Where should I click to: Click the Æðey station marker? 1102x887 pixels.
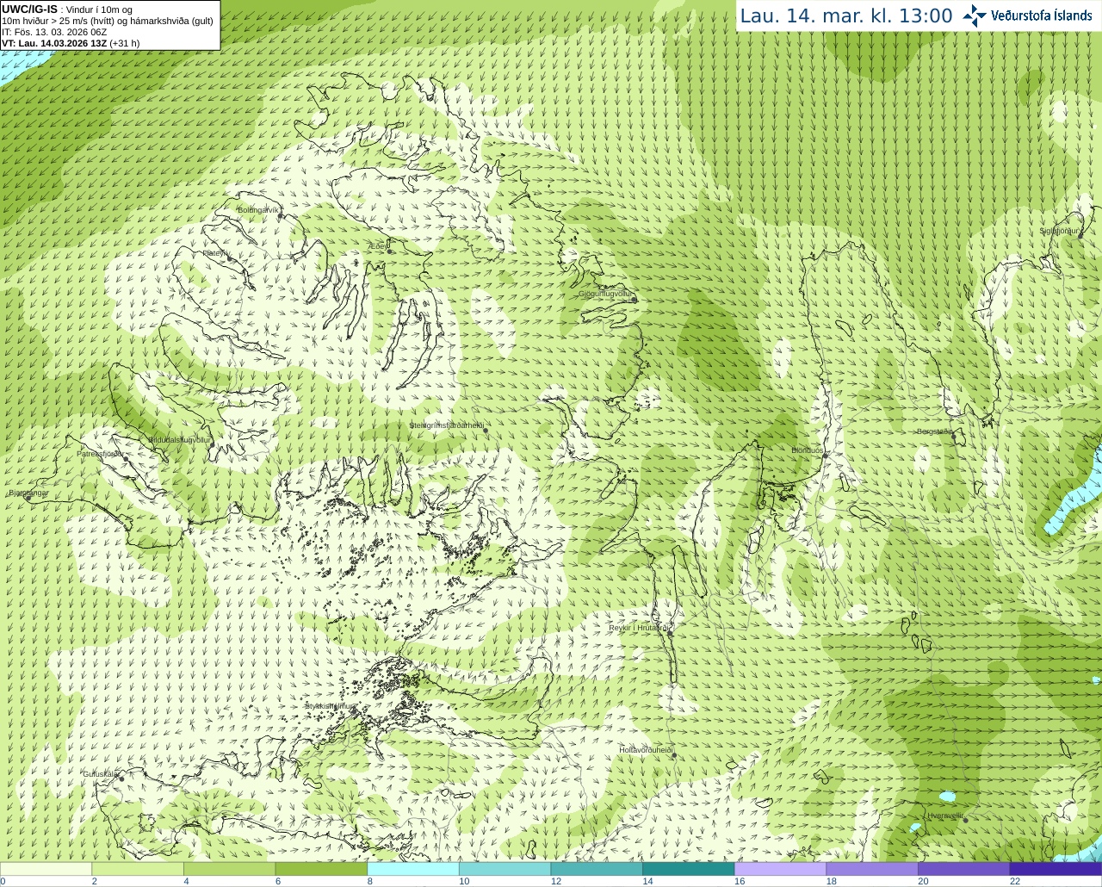point(390,251)
